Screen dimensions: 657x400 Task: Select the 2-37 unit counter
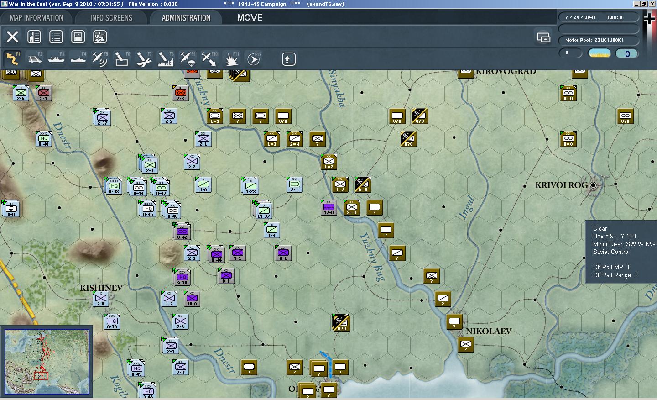[x=102, y=117]
